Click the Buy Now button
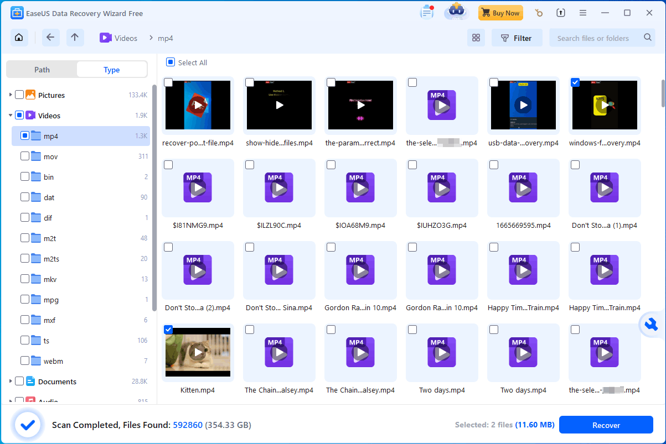Image resolution: width=666 pixels, height=444 pixels. click(500, 13)
